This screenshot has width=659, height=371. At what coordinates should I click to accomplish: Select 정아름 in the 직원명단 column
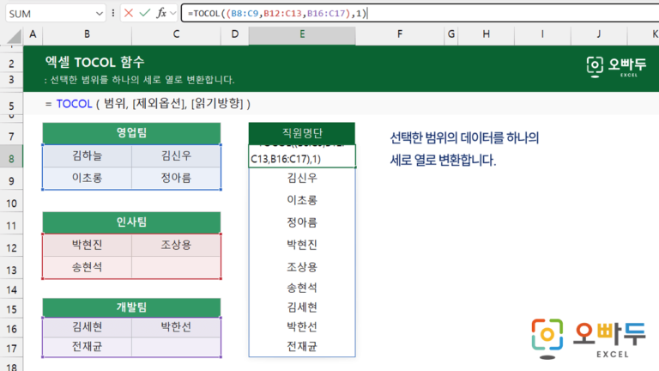302,222
